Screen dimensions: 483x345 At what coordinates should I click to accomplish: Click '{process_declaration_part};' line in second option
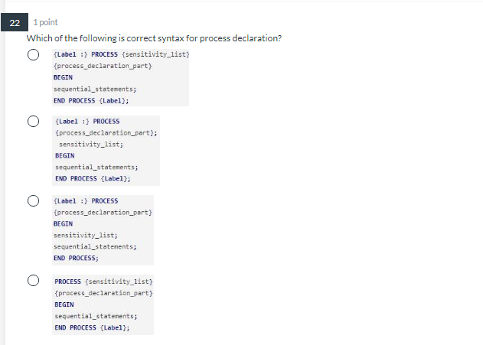(106, 133)
